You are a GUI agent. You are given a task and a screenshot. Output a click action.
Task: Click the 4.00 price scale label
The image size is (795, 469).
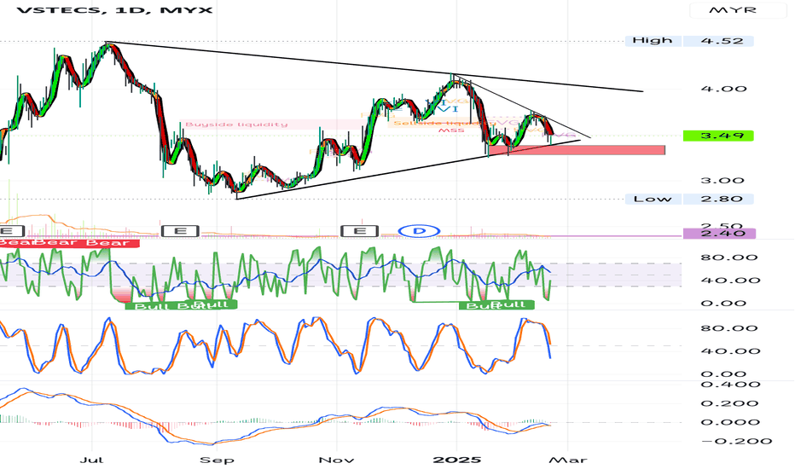pyautogui.click(x=724, y=89)
